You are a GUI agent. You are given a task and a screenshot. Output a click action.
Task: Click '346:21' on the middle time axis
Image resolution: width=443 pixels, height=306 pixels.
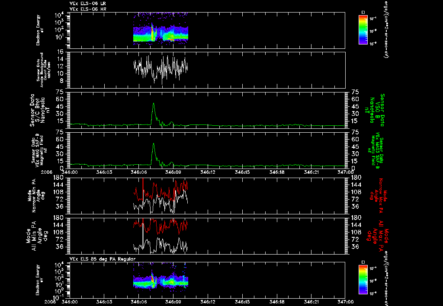311,172
